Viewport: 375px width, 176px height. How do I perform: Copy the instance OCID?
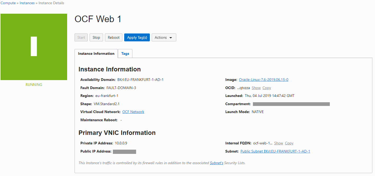[267, 88]
